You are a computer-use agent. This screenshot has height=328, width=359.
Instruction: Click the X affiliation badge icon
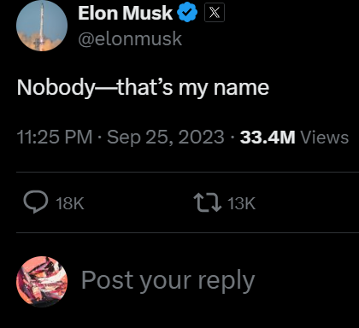[215, 13]
